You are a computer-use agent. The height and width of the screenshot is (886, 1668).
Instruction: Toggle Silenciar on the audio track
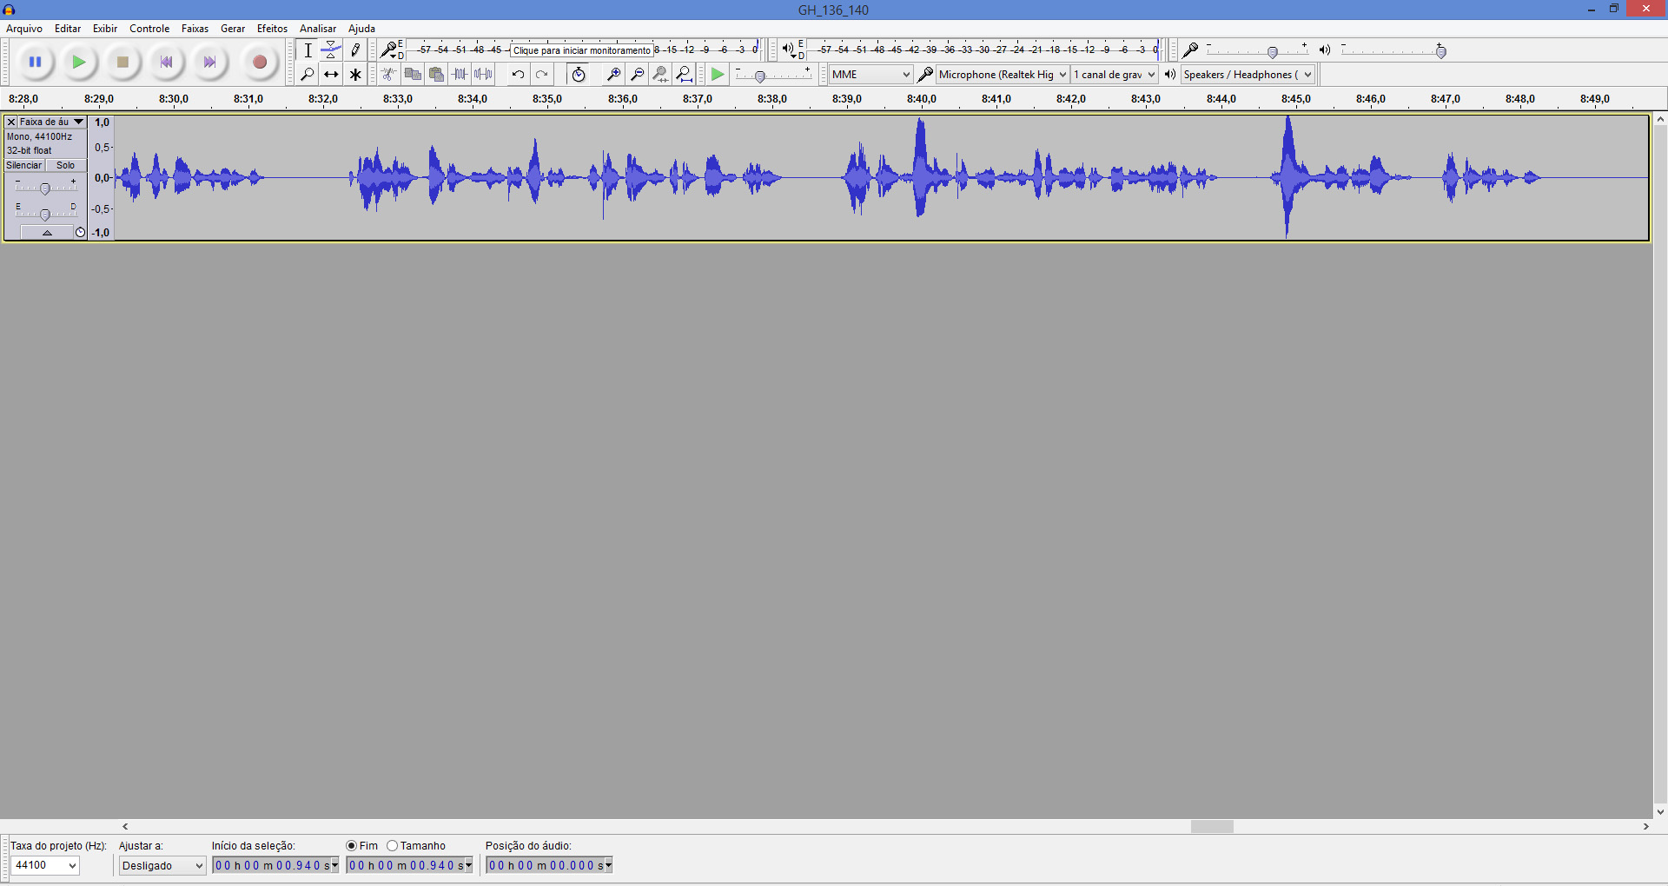pyautogui.click(x=24, y=165)
